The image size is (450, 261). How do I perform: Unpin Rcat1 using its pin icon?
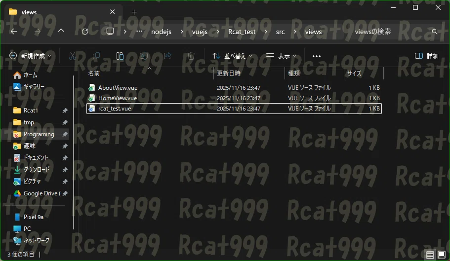65,111
